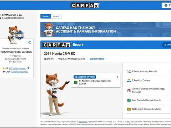Open Last Owned in Massachusetts row
171x128 pixels.
coord(149,100)
